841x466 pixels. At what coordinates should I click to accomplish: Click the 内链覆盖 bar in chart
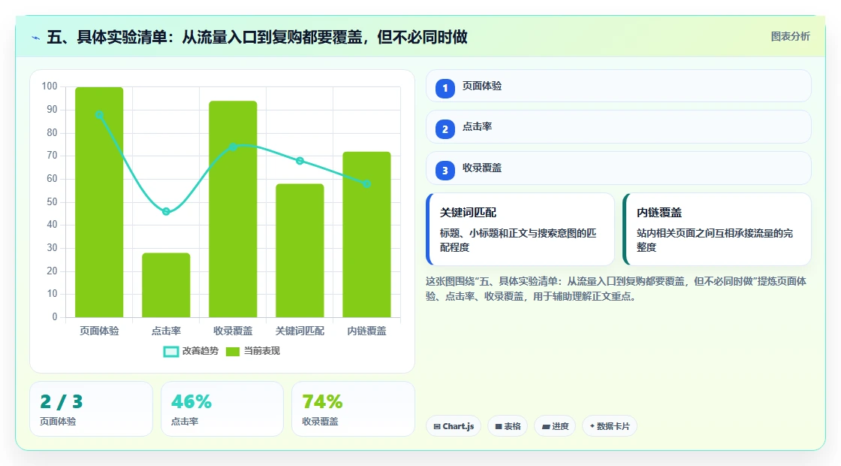pos(367,235)
